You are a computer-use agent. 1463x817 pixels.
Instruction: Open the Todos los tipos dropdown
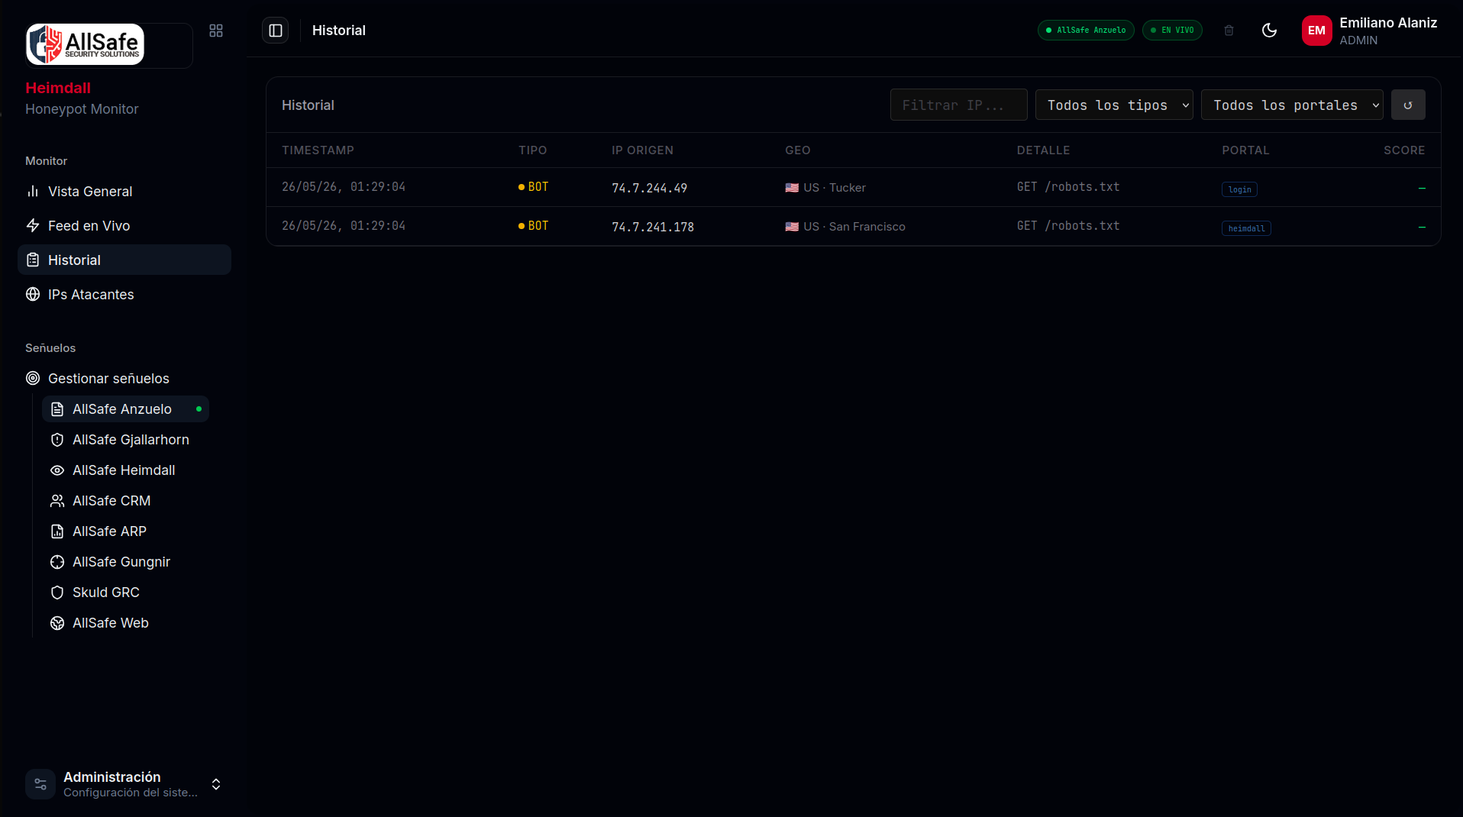[1114, 105]
